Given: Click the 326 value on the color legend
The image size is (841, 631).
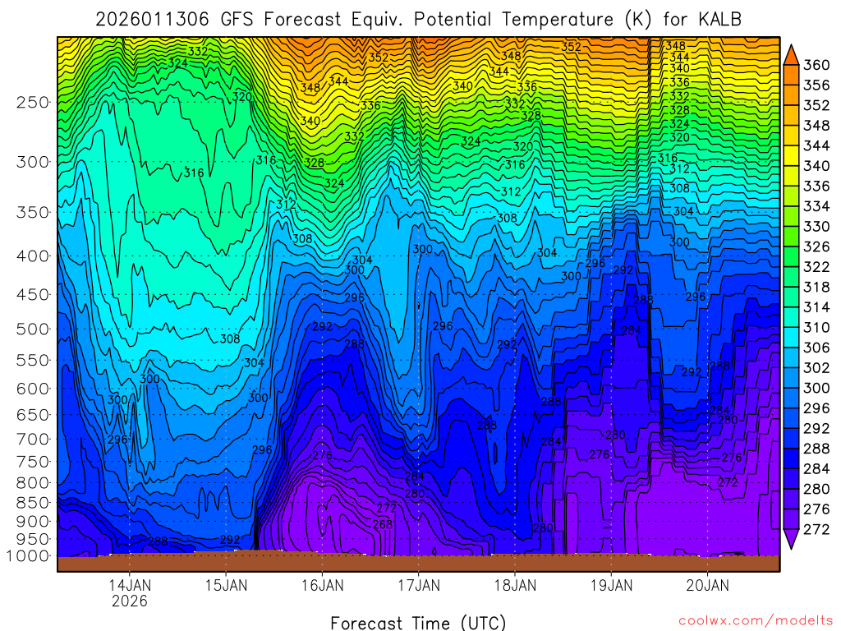Looking at the screenshot, I should click(x=816, y=246).
